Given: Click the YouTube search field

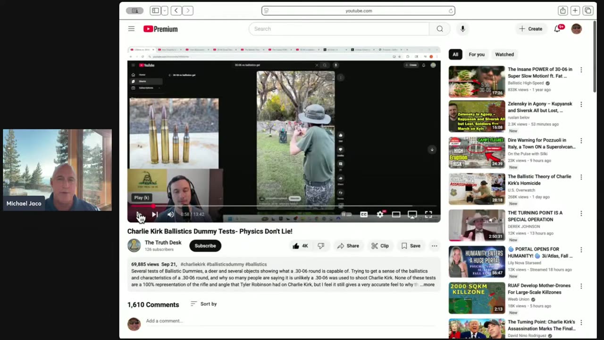Looking at the screenshot, I should (x=339, y=29).
